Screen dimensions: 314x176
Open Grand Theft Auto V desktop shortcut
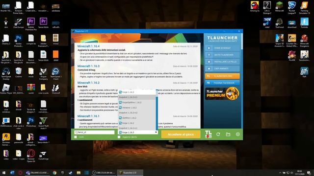click(x=44, y=123)
